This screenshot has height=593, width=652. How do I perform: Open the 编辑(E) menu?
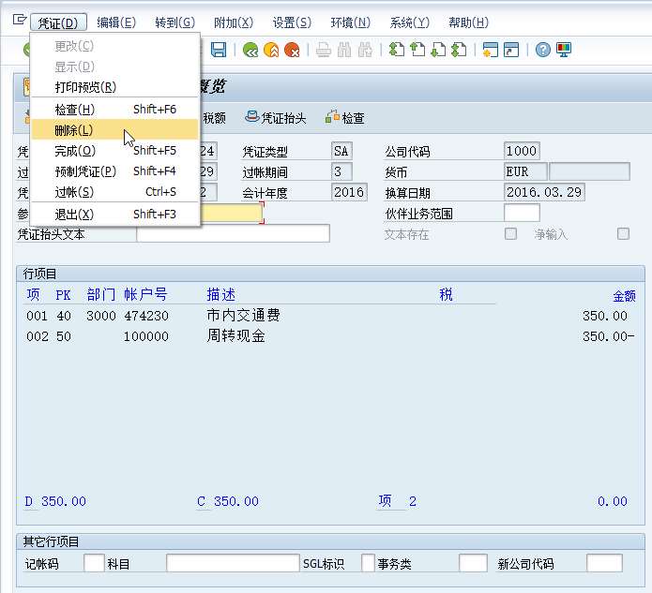tap(116, 22)
